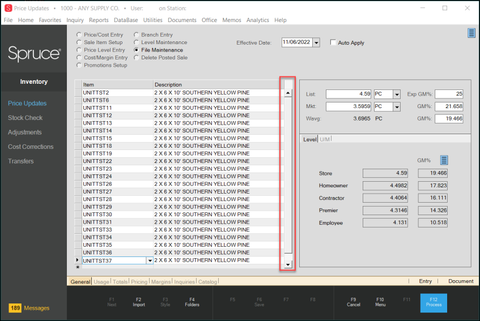Select the File Maintenance radio button
The height and width of the screenshot is (321, 480).
[x=136, y=50]
